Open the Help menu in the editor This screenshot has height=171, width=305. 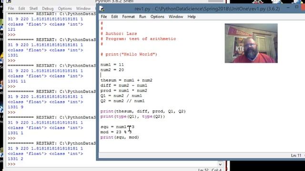pyautogui.click(x=192, y=17)
